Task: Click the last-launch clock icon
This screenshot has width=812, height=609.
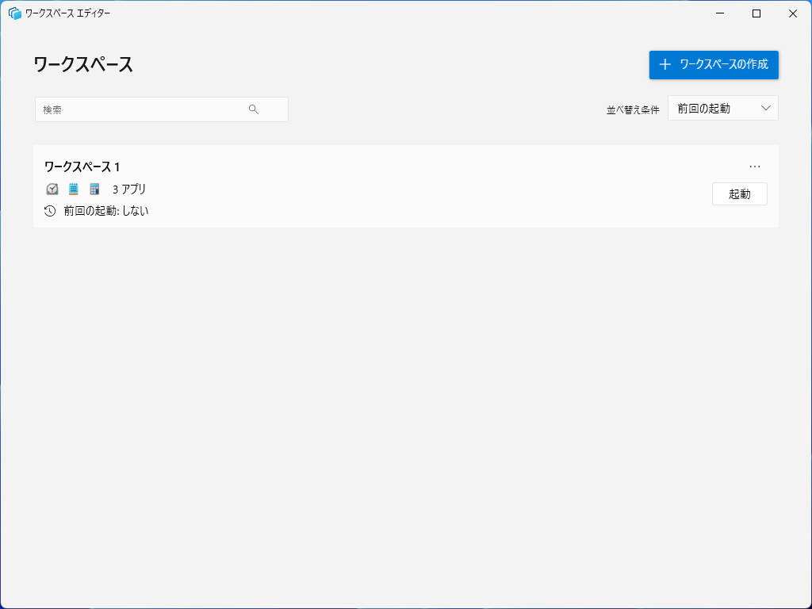Action: (48, 211)
